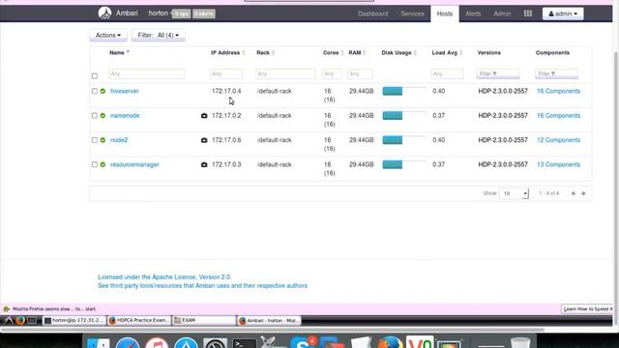Click the maintenance icon on resourcemanager row

[204, 164]
